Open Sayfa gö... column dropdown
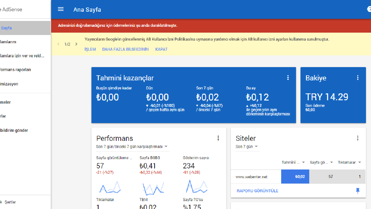 pos(331,162)
